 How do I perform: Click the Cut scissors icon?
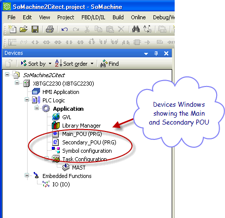87,29
